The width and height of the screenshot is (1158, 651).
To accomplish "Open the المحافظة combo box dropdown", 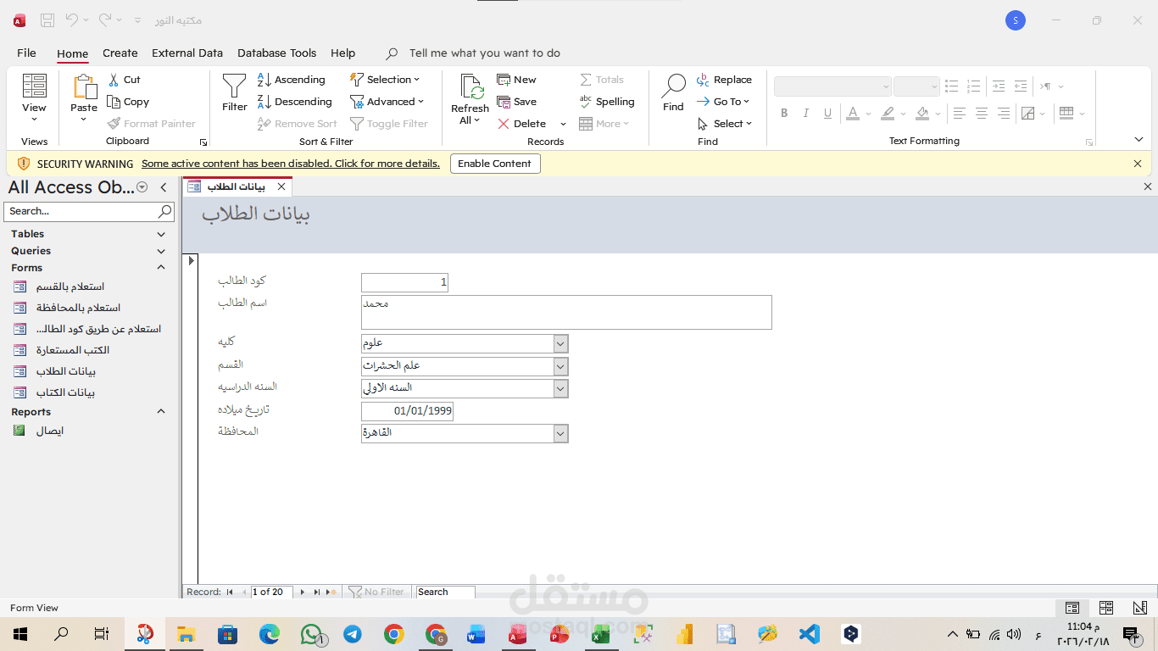I will [560, 433].
